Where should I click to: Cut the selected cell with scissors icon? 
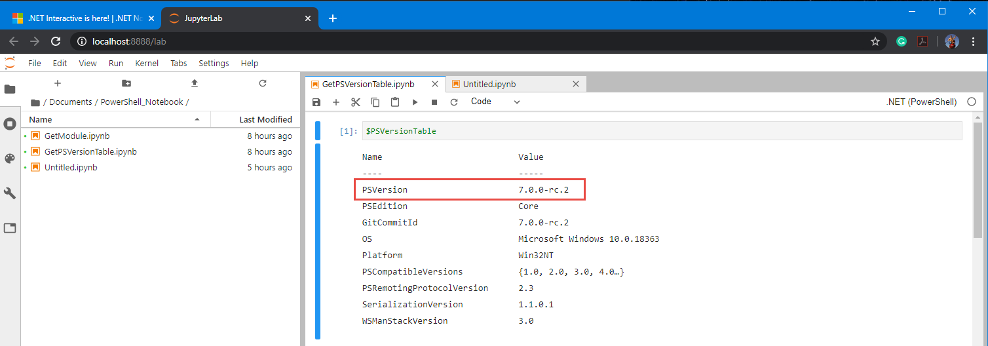click(356, 102)
